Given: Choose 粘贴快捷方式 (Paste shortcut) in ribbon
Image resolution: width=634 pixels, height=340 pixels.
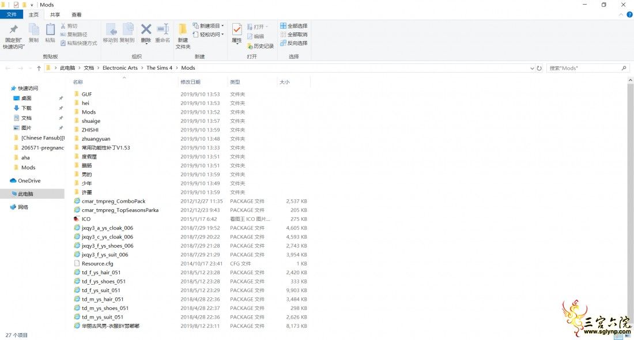Looking at the screenshot, I should [x=79, y=43].
